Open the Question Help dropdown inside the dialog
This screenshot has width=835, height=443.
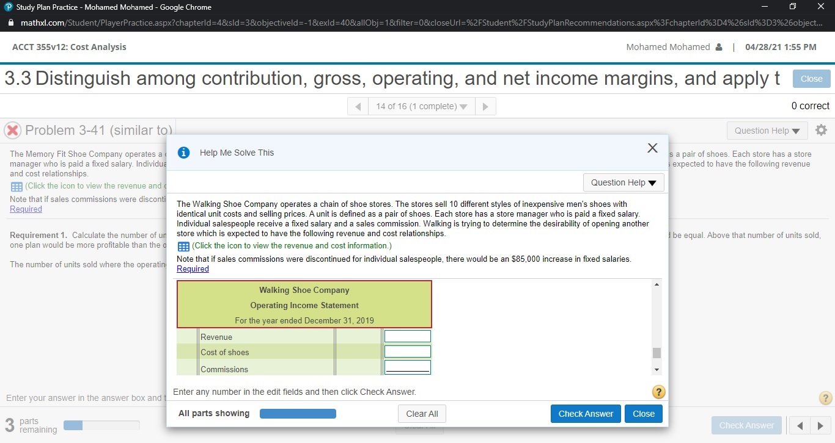click(623, 182)
